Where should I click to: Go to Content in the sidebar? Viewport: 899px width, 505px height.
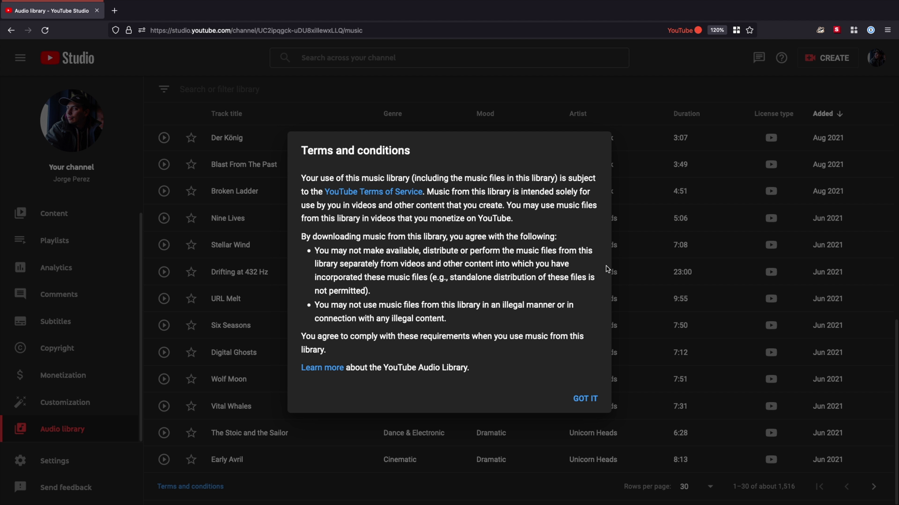point(54,214)
